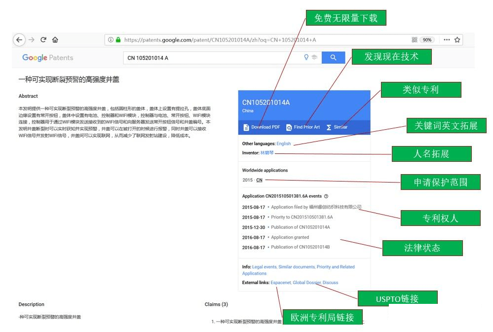Click the browser forward arrow
The height and width of the screenshot is (332, 493).
click(x=32, y=40)
